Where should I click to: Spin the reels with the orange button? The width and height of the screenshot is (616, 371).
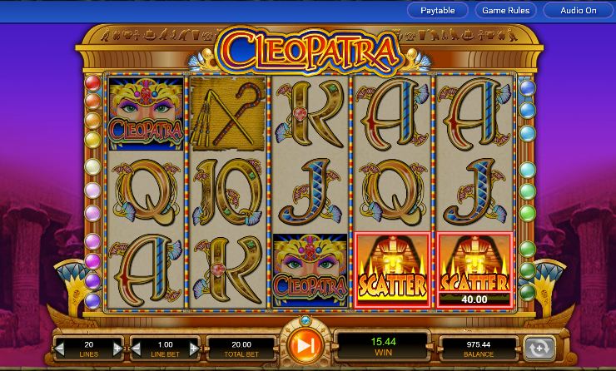click(305, 345)
